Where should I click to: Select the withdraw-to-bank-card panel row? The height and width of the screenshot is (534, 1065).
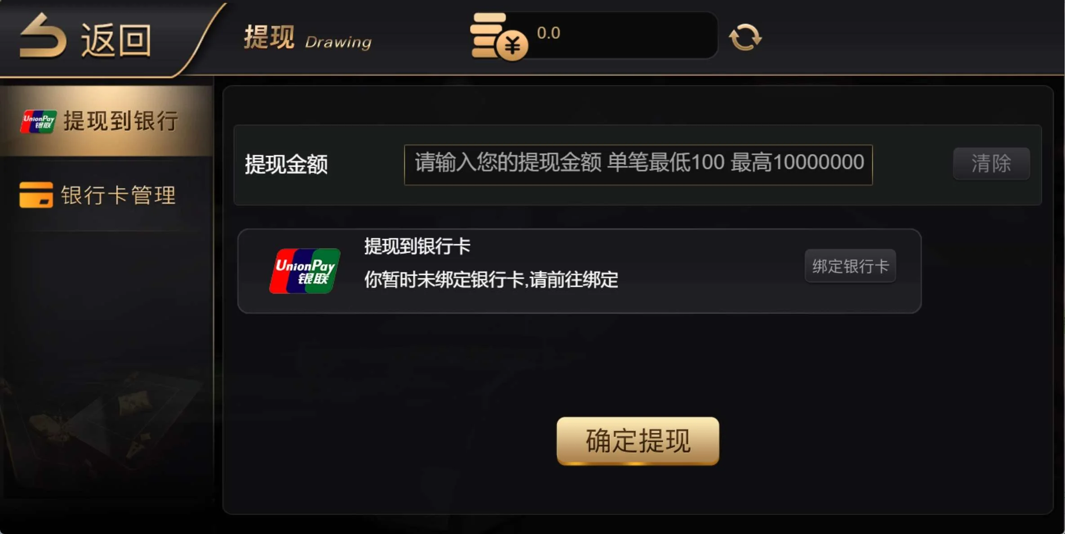pyautogui.click(x=579, y=271)
